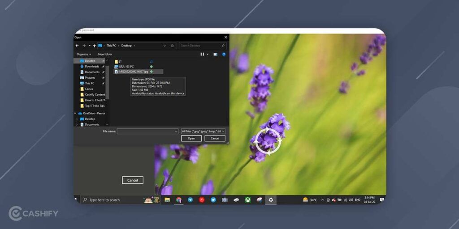Open the Organize menu
The image size is (459, 229).
pos(84,54)
